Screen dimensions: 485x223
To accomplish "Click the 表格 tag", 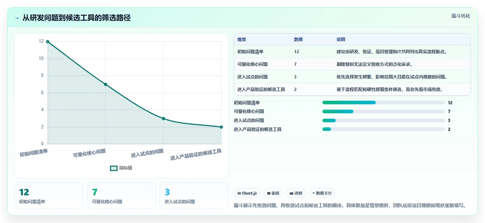I will [273, 193].
